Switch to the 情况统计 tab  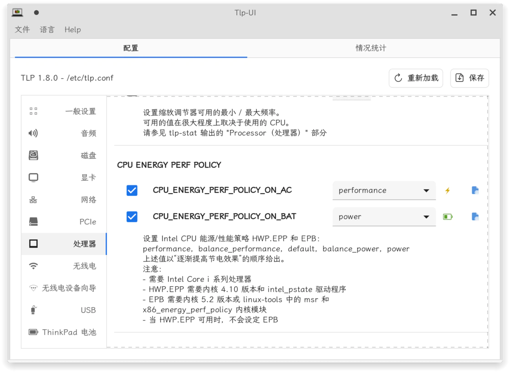371,48
